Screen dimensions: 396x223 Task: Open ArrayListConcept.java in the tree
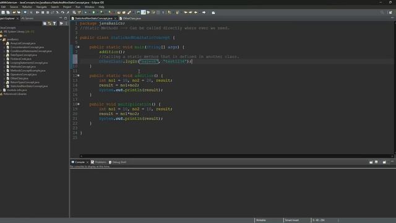tap(23, 43)
